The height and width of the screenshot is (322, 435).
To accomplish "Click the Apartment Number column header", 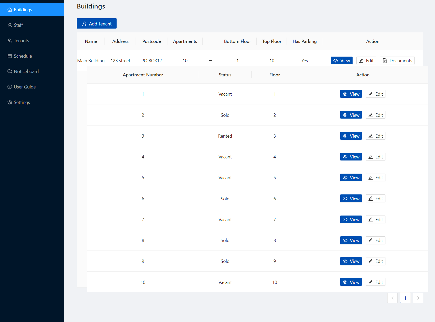I will pos(143,75).
